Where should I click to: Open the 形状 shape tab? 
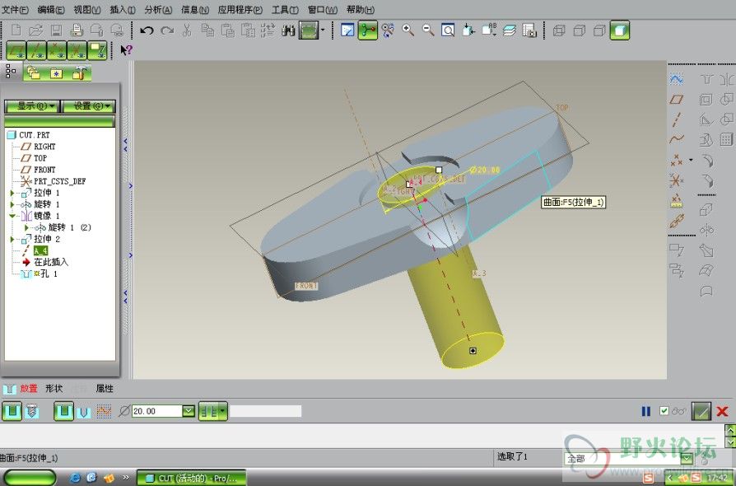54,389
